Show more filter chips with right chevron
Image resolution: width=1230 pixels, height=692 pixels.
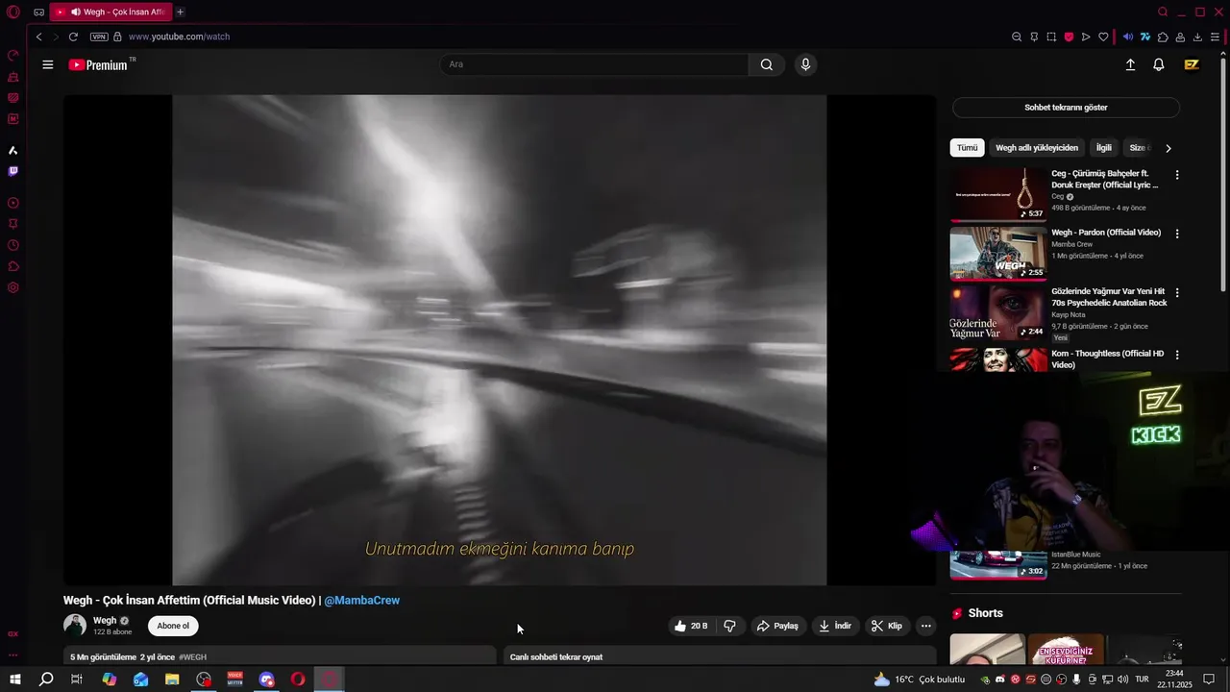1168,148
